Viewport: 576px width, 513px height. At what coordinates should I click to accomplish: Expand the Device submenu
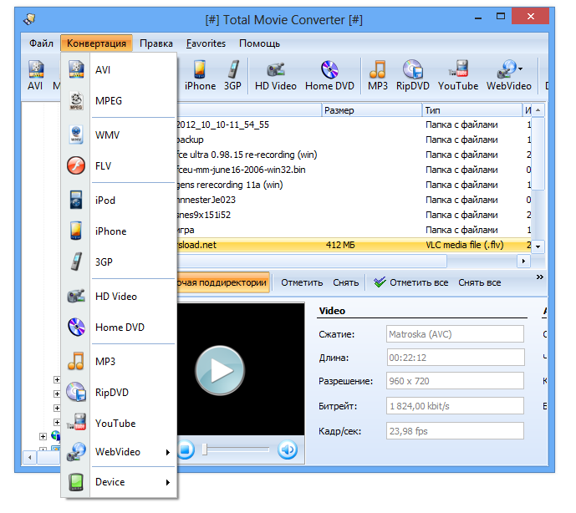[x=119, y=482]
